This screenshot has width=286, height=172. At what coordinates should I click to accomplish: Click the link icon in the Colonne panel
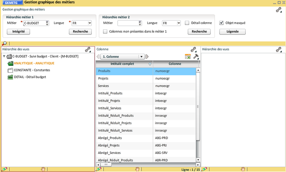click(x=193, y=50)
